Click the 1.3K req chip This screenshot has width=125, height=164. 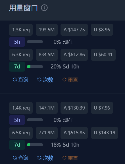point(21,30)
